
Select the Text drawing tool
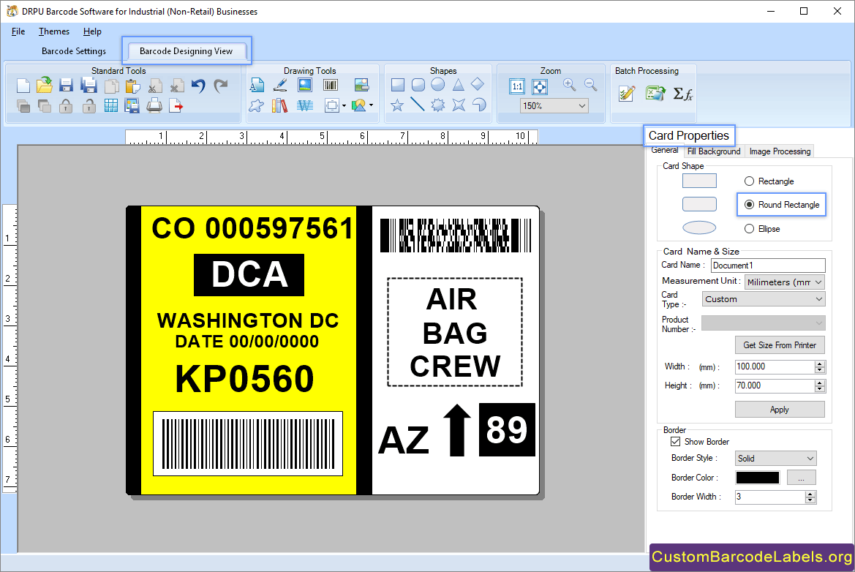(x=257, y=85)
